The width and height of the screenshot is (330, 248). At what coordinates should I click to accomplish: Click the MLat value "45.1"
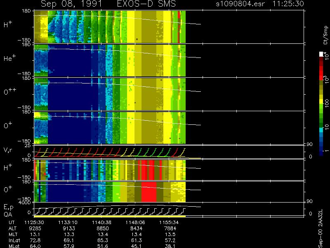[137, 246]
